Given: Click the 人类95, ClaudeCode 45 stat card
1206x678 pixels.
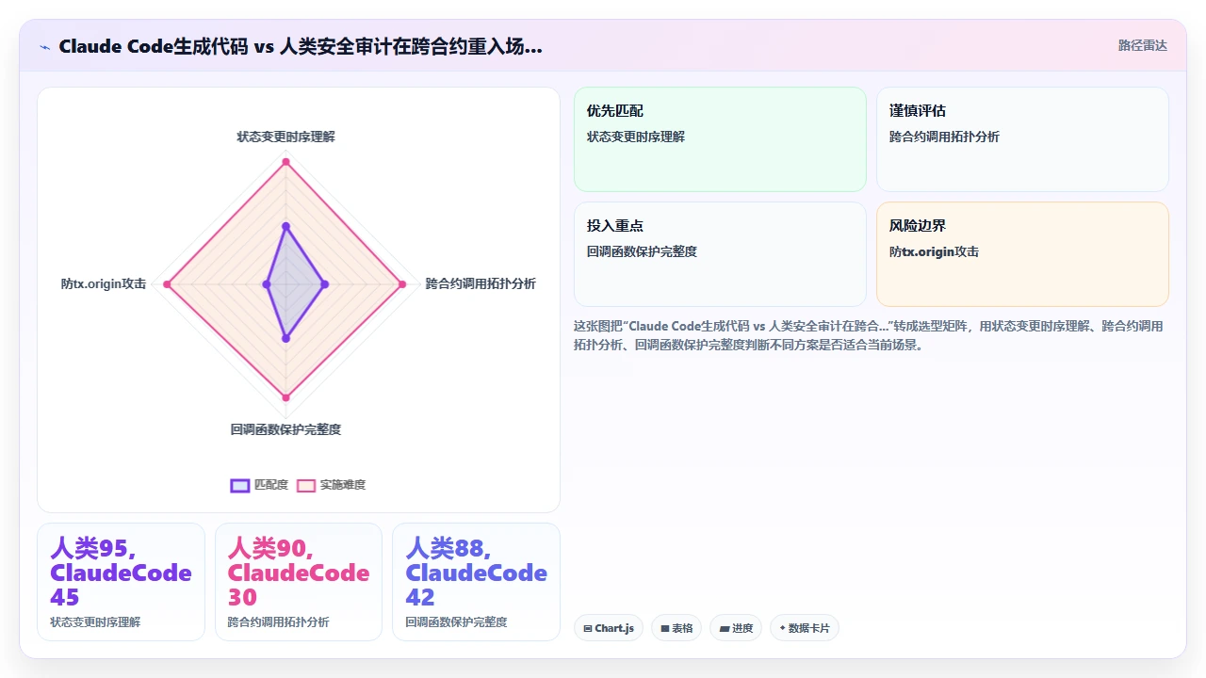Looking at the screenshot, I should (x=121, y=582).
